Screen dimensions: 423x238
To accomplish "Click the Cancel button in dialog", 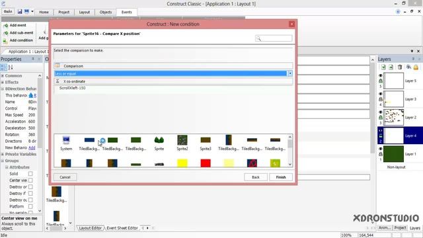I will [65, 177].
